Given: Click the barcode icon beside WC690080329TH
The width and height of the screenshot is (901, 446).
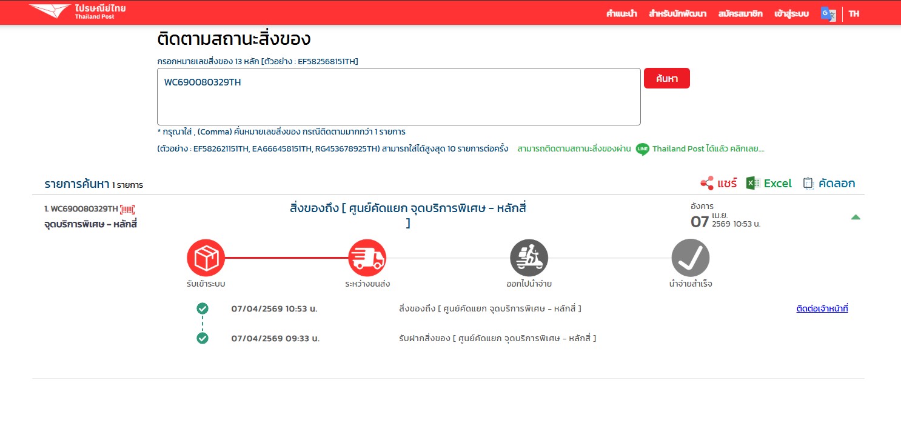Looking at the screenshot, I should click(x=127, y=209).
